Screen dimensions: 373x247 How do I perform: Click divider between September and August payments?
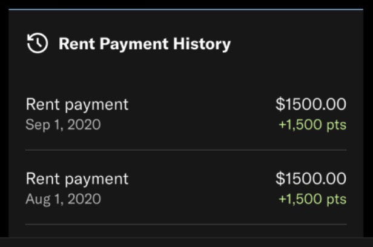[x=186, y=150]
